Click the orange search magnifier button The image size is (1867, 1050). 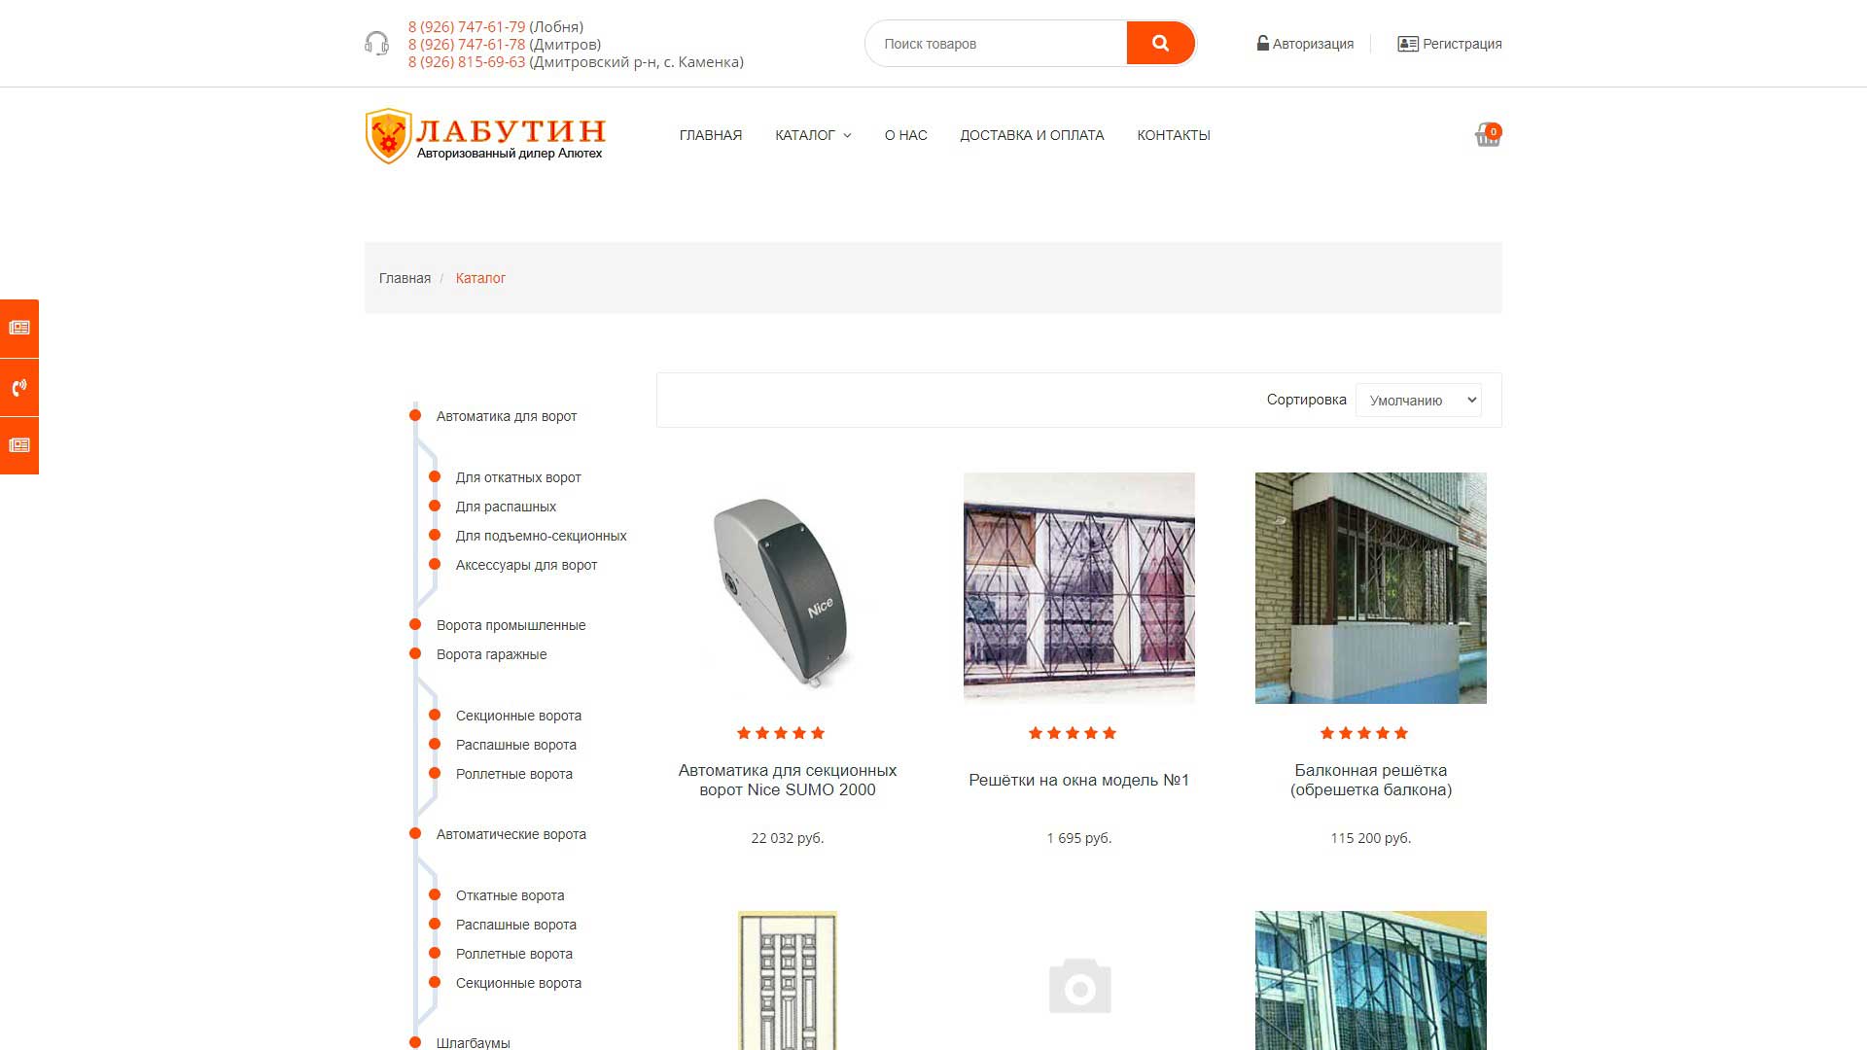point(1160,43)
